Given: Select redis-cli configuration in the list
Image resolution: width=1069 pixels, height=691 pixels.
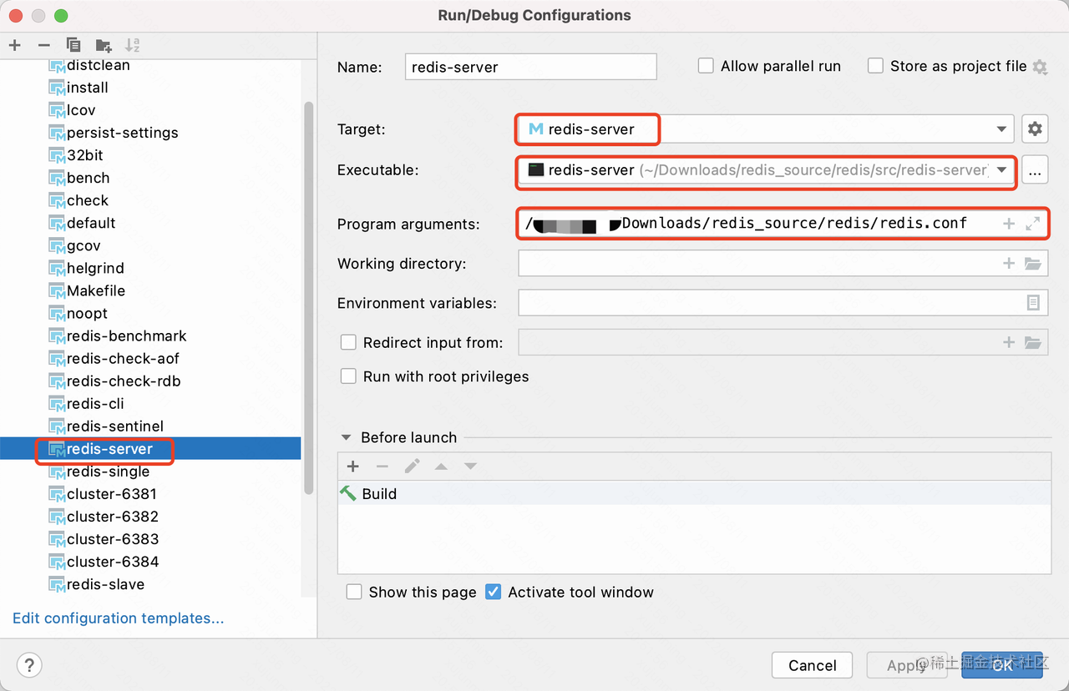Looking at the screenshot, I should point(95,404).
